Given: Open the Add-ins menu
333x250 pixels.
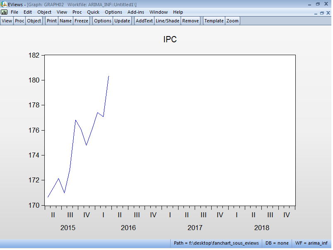Looking at the screenshot, I should (x=136, y=12).
